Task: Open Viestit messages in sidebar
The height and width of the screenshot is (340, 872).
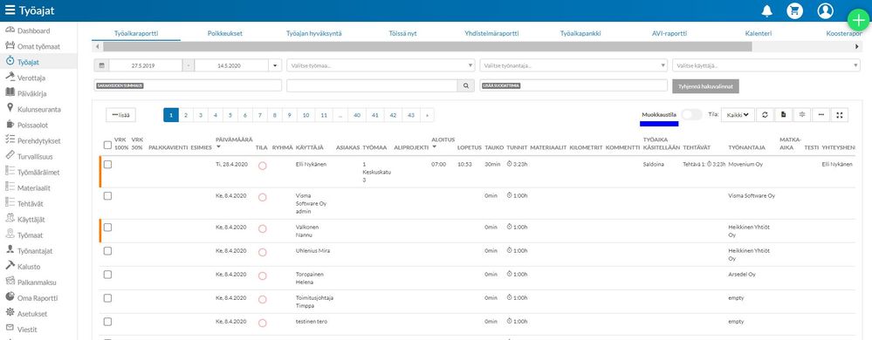Action: click(x=27, y=330)
